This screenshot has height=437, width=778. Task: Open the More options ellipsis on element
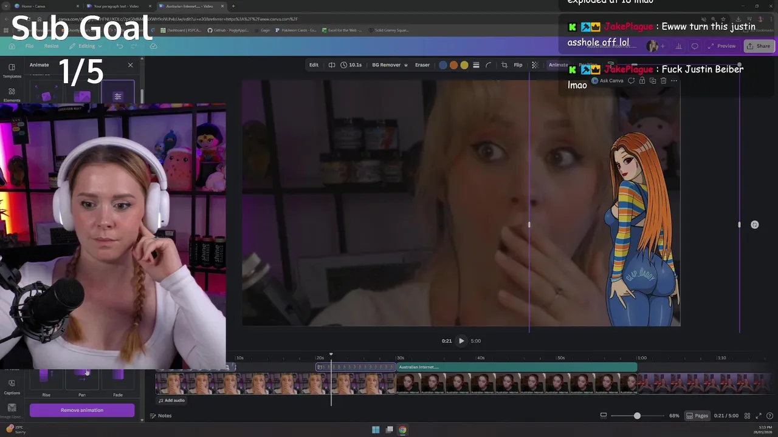pyautogui.click(x=674, y=81)
